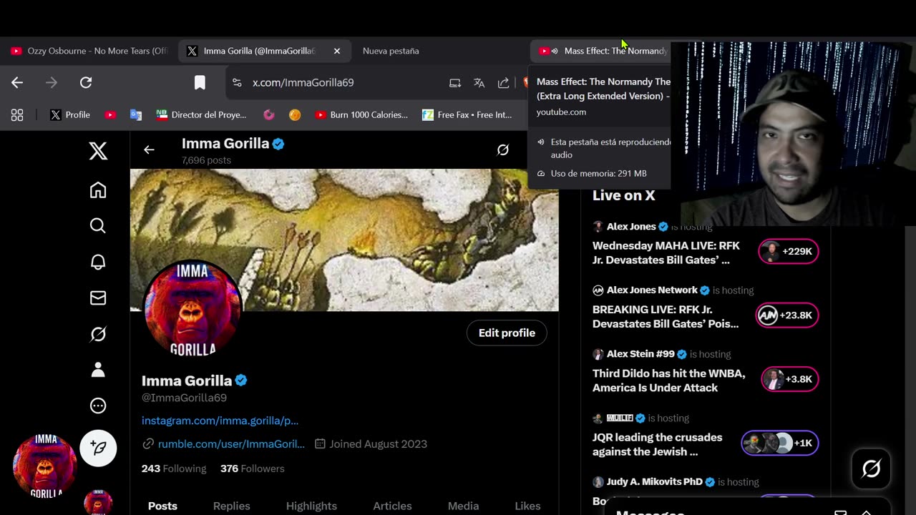This screenshot has width=916, height=515.
Task: Open JQR leading the crusades space
Action: pos(658,444)
